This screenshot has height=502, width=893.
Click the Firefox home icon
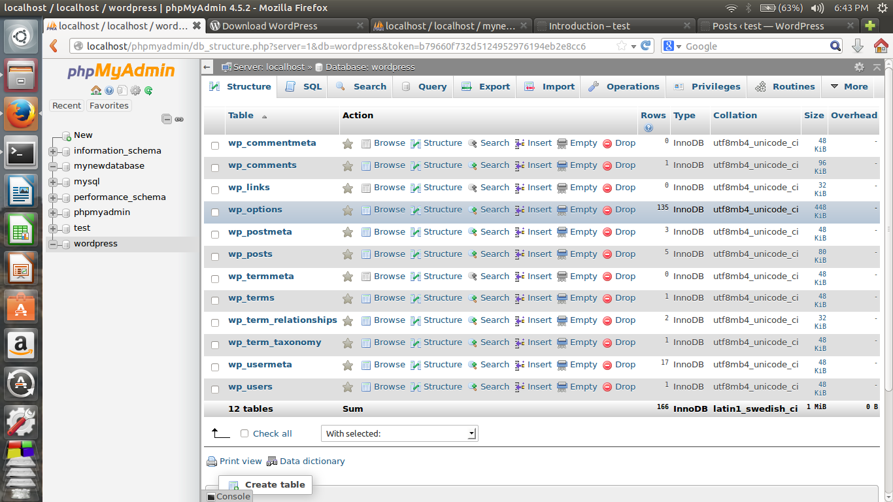pyautogui.click(x=881, y=46)
